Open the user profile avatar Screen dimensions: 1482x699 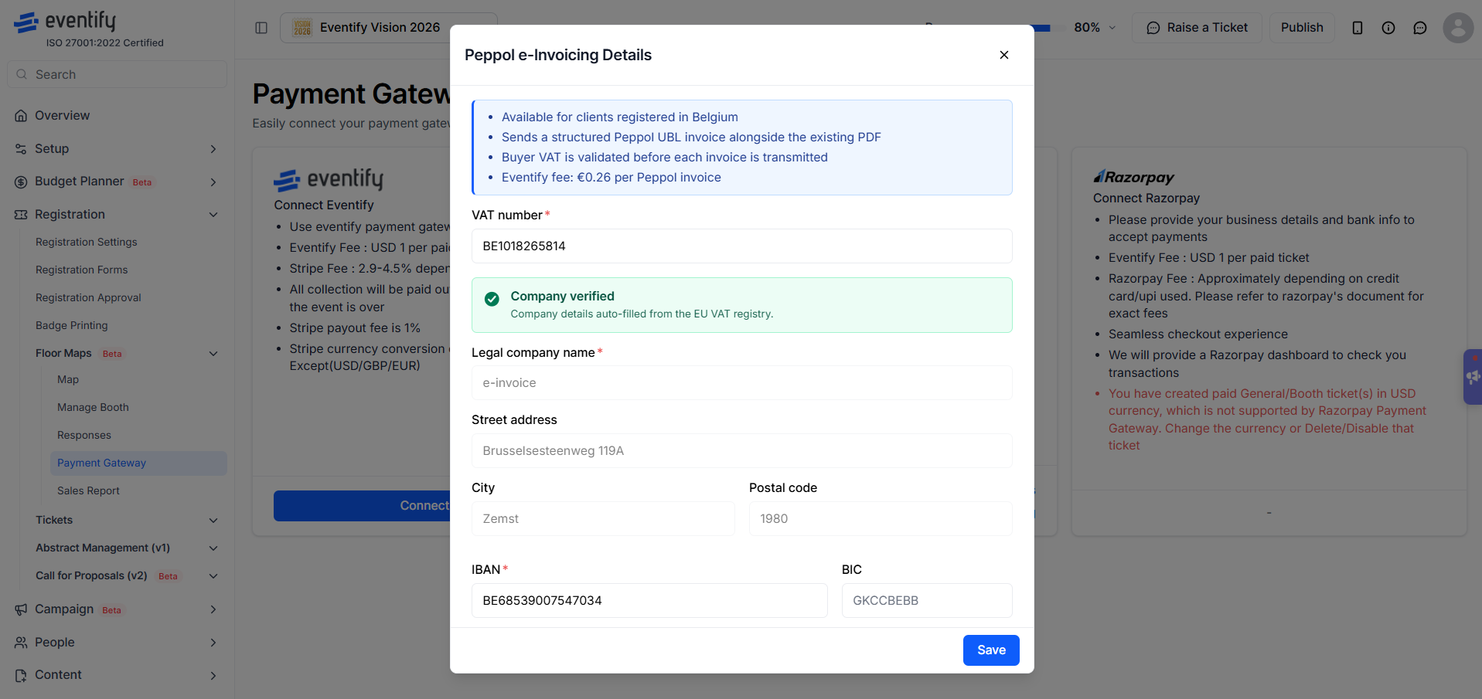[1458, 28]
